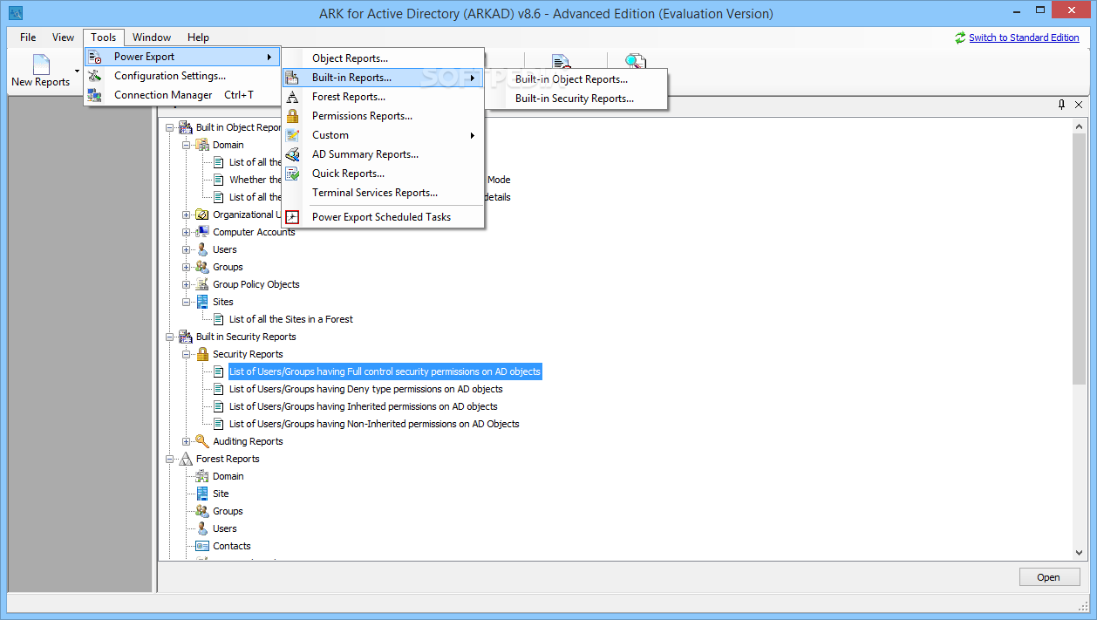Click the Sites server icon in tree
The image size is (1097, 620).
tap(202, 302)
